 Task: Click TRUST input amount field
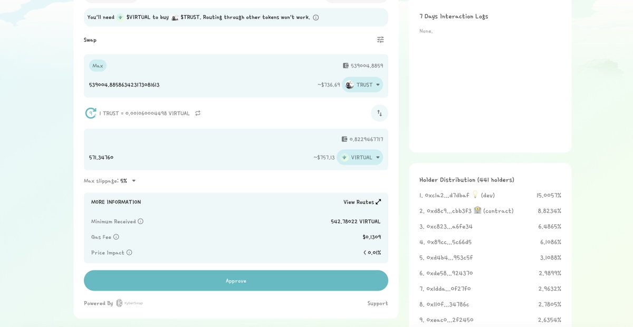pos(124,85)
